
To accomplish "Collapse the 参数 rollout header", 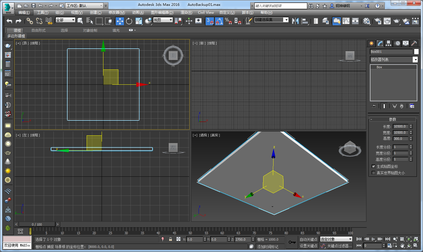I will (392, 119).
